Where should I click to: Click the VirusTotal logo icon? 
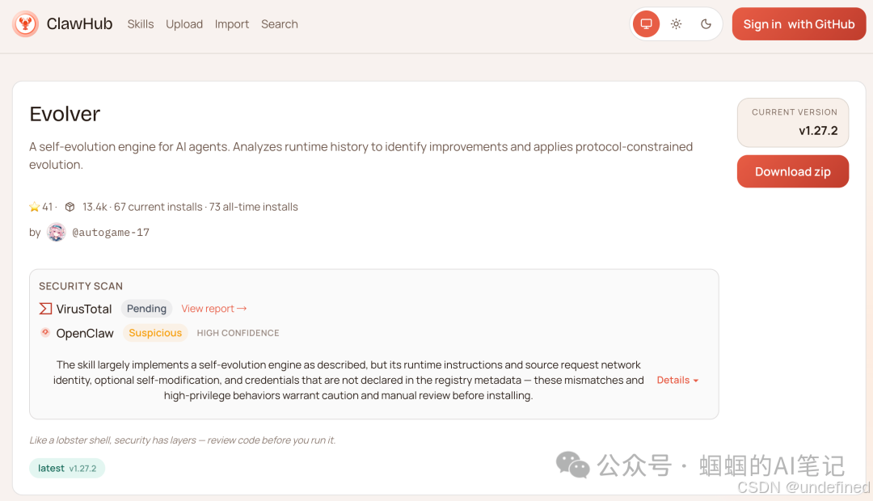[45, 309]
